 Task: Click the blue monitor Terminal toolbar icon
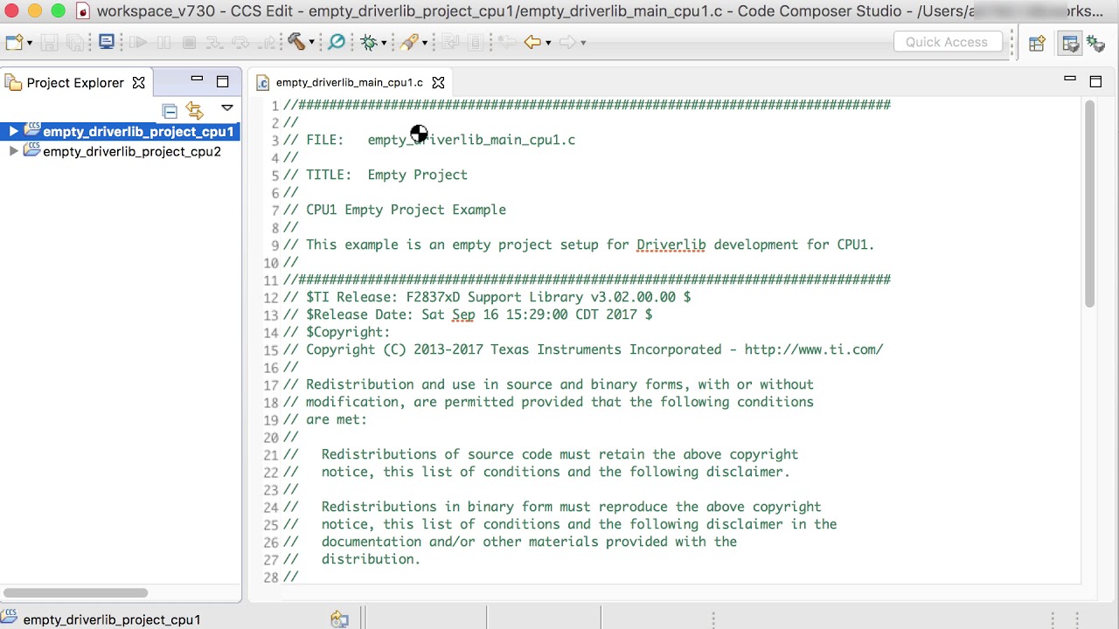(x=107, y=42)
